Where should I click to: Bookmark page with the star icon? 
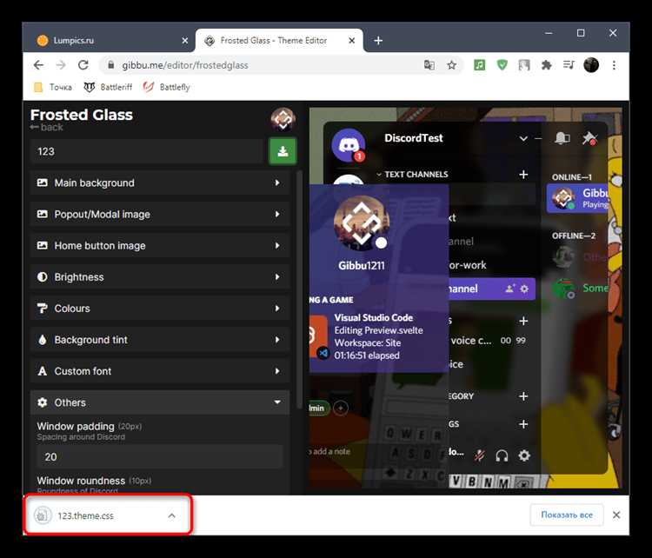point(452,65)
